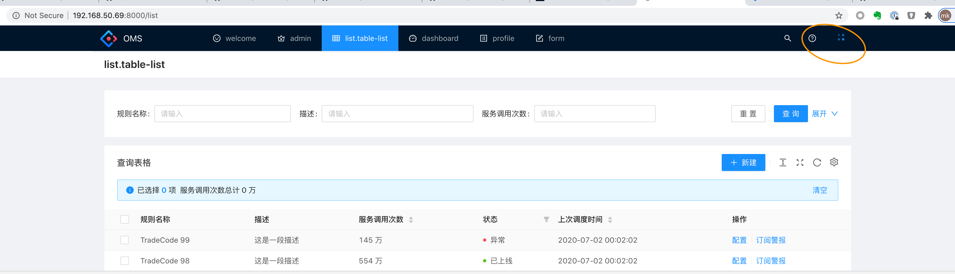This screenshot has width=955, height=274.
Task: Sort by 服务调用次数 column
Action: tap(411, 220)
